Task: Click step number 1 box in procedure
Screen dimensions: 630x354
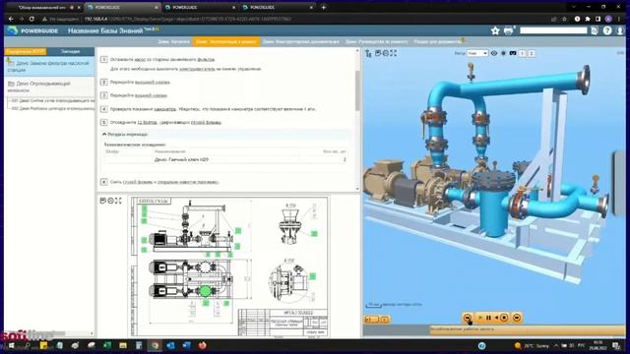Action: click(104, 59)
